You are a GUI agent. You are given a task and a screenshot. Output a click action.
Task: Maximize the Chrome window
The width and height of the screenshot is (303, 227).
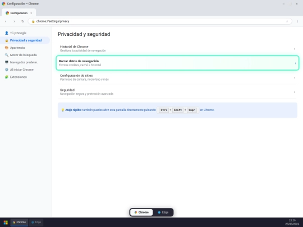click(290, 4)
